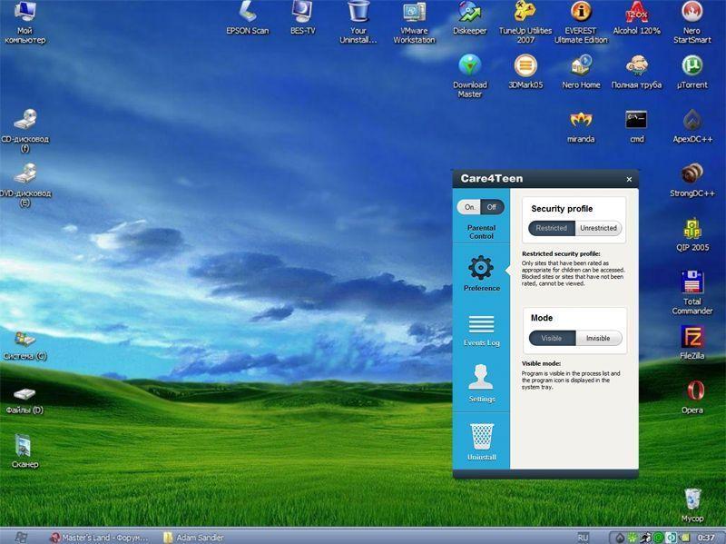Screen dimensions: 726x544
Task: Click the RU language indicator
Action: [583, 538]
